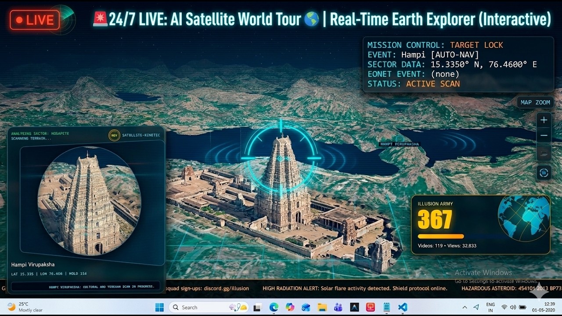Open Copilot from the taskbar
Image resolution: width=562 pixels, height=316 pixels.
(x=290, y=307)
